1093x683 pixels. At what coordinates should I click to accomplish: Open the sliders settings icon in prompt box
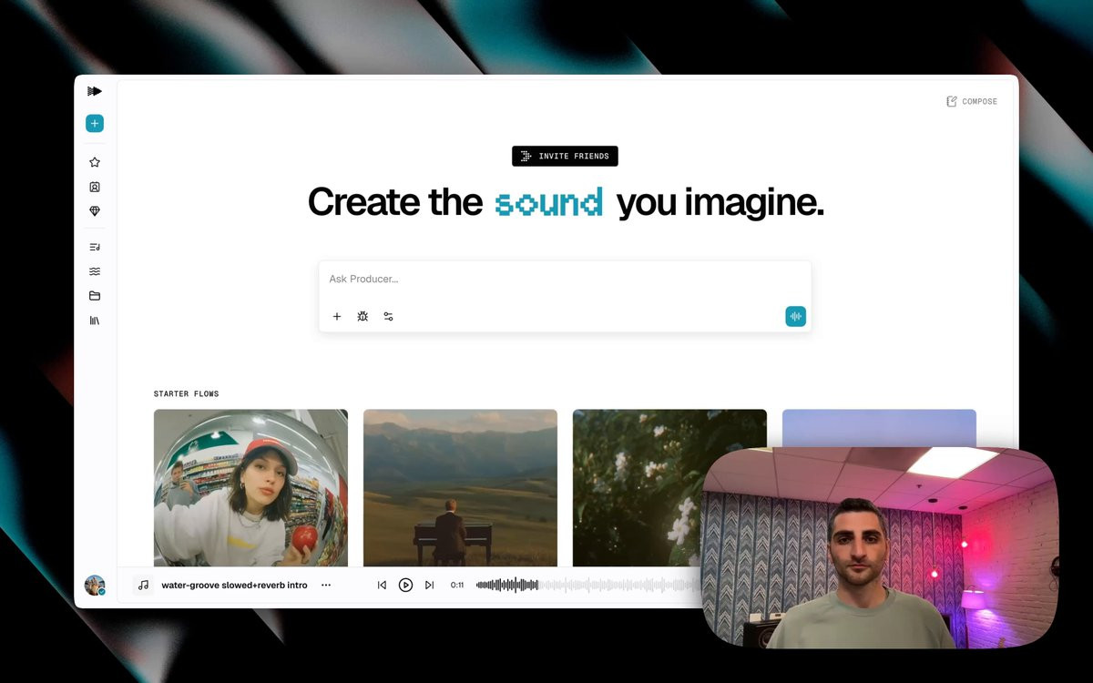click(x=388, y=317)
